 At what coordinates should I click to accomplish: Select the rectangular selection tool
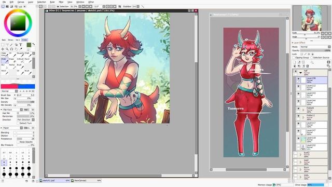point(3,45)
